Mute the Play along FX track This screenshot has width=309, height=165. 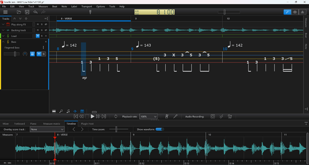click(x=38, y=25)
